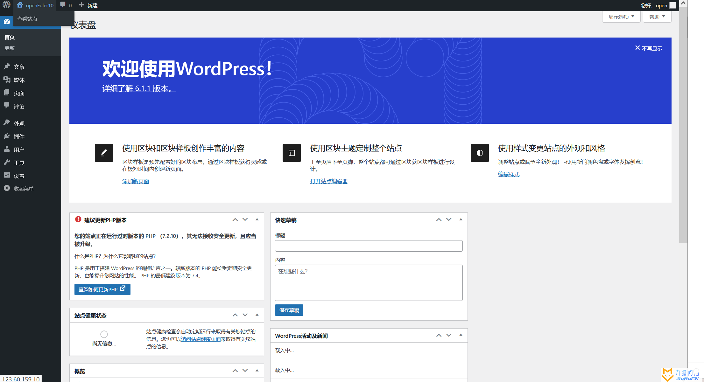Go to 首页 in sidebar
This screenshot has height=382, width=704.
click(10, 37)
